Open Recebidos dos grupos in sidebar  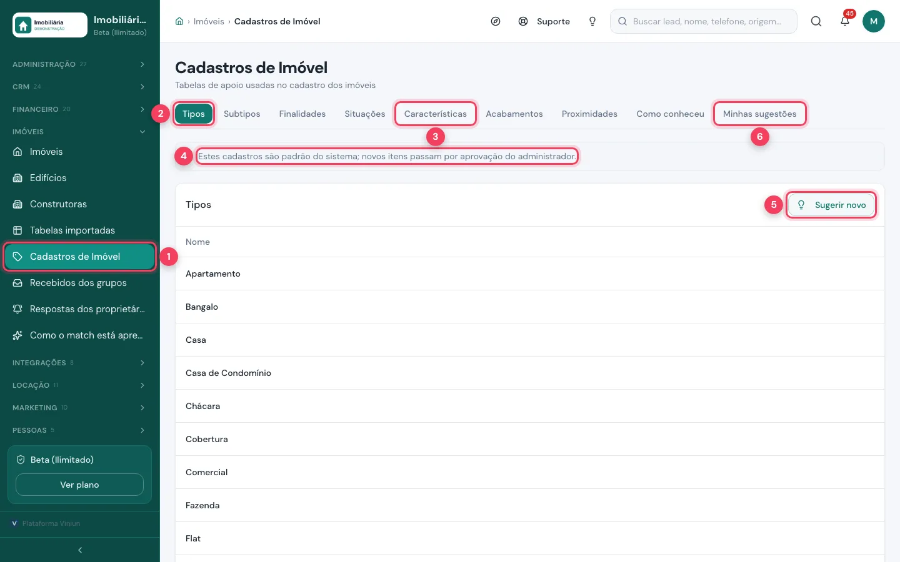point(80,283)
